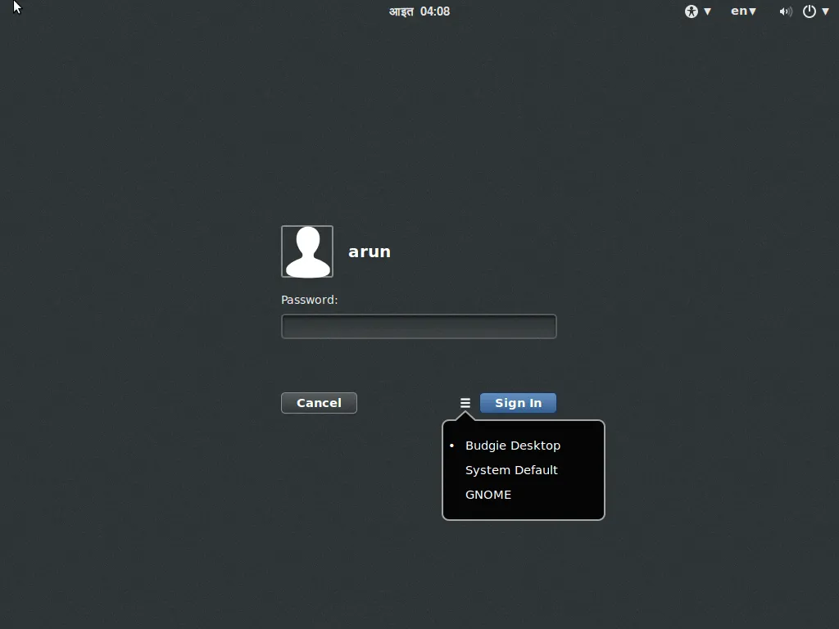Click arun's user avatar picture

[x=307, y=251]
